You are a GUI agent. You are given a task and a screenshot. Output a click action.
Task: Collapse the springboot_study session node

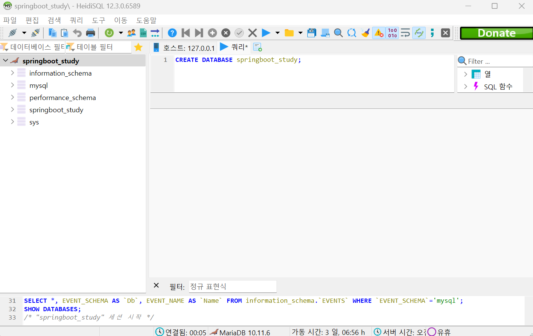tap(6, 60)
